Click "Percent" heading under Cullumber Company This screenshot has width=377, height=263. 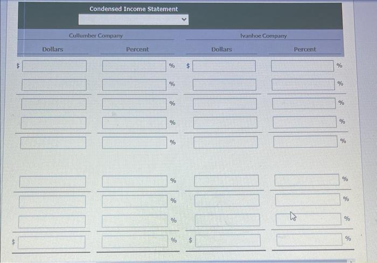(x=137, y=49)
